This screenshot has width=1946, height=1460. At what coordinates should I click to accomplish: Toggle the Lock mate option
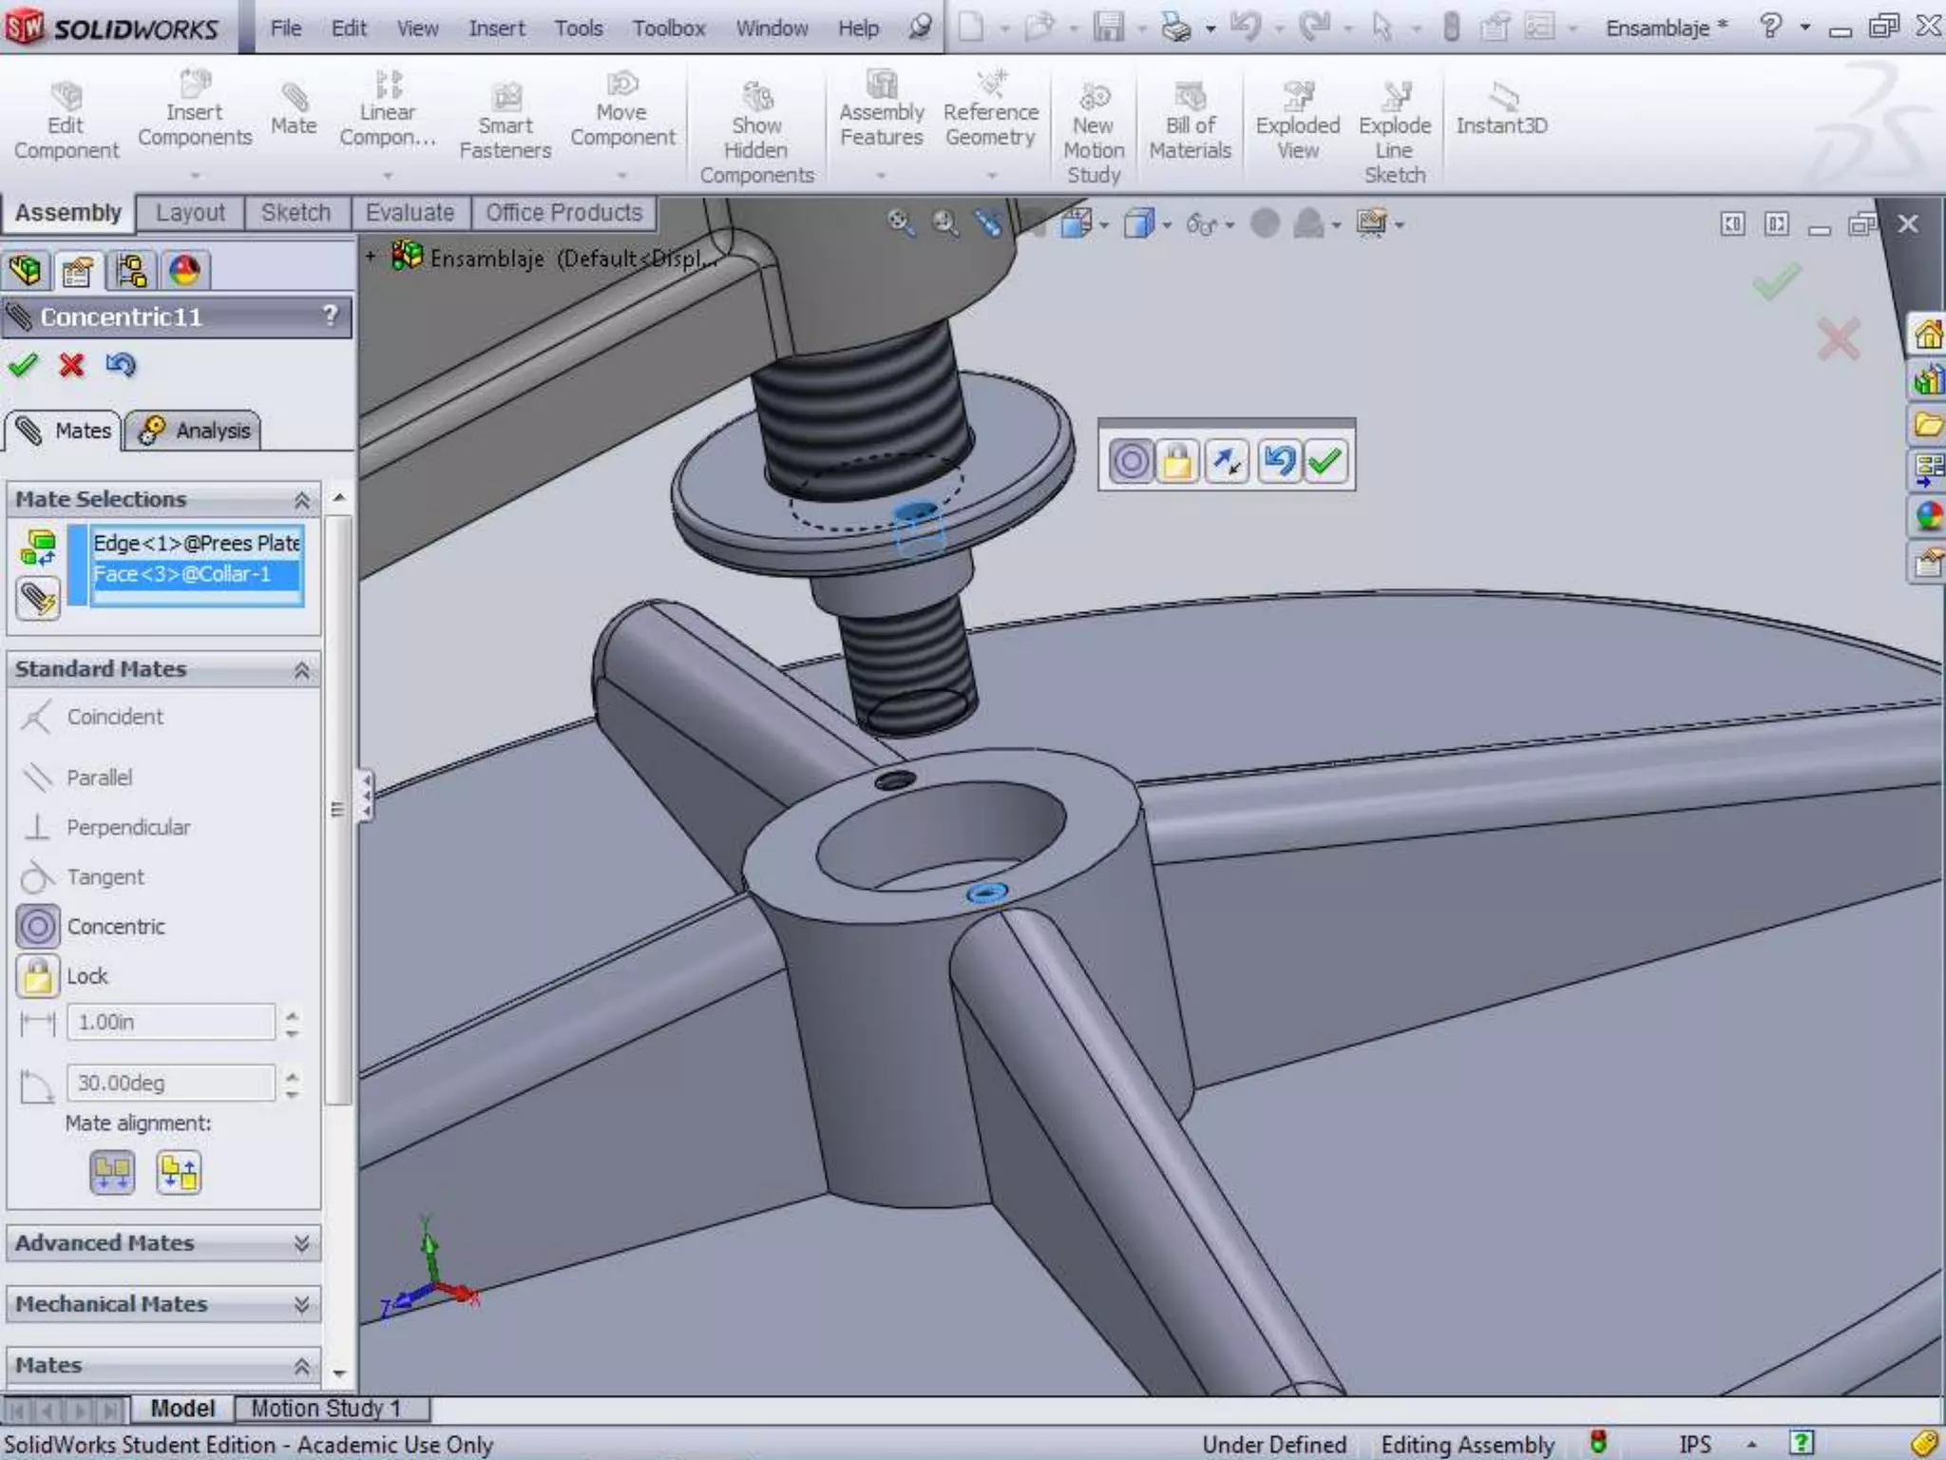click(38, 976)
